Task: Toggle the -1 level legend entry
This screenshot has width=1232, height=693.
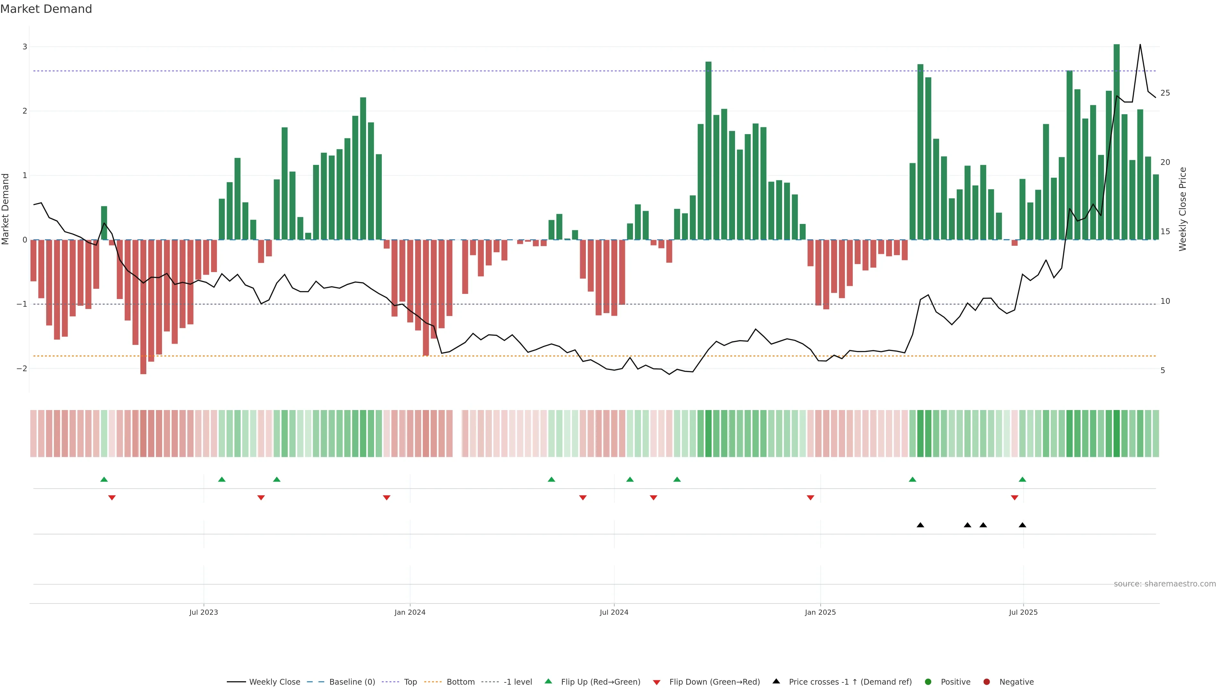Action: click(518, 682)
